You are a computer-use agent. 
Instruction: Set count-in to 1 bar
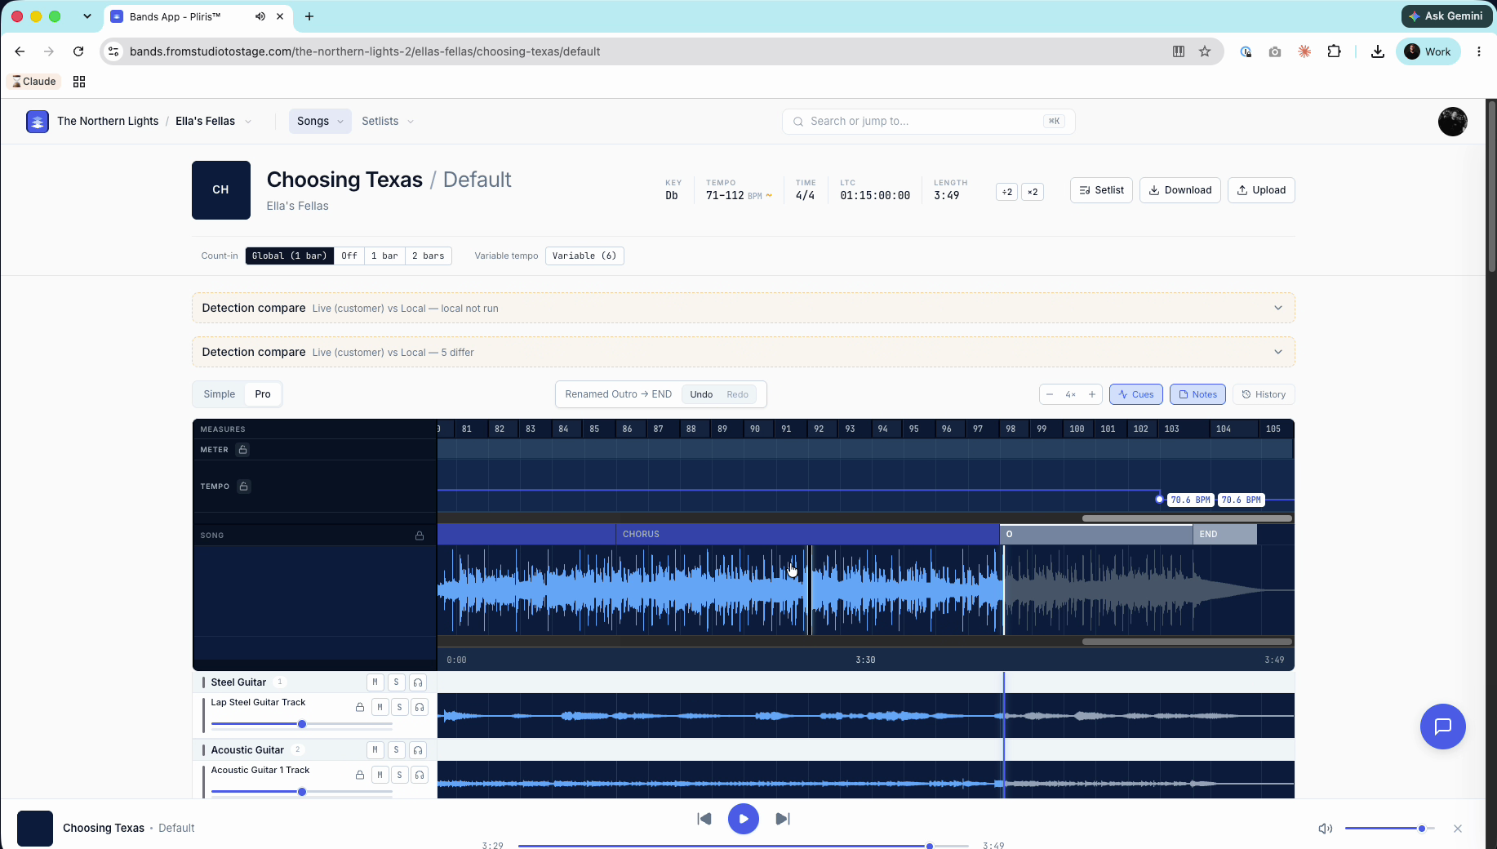(x=384, y=256)
